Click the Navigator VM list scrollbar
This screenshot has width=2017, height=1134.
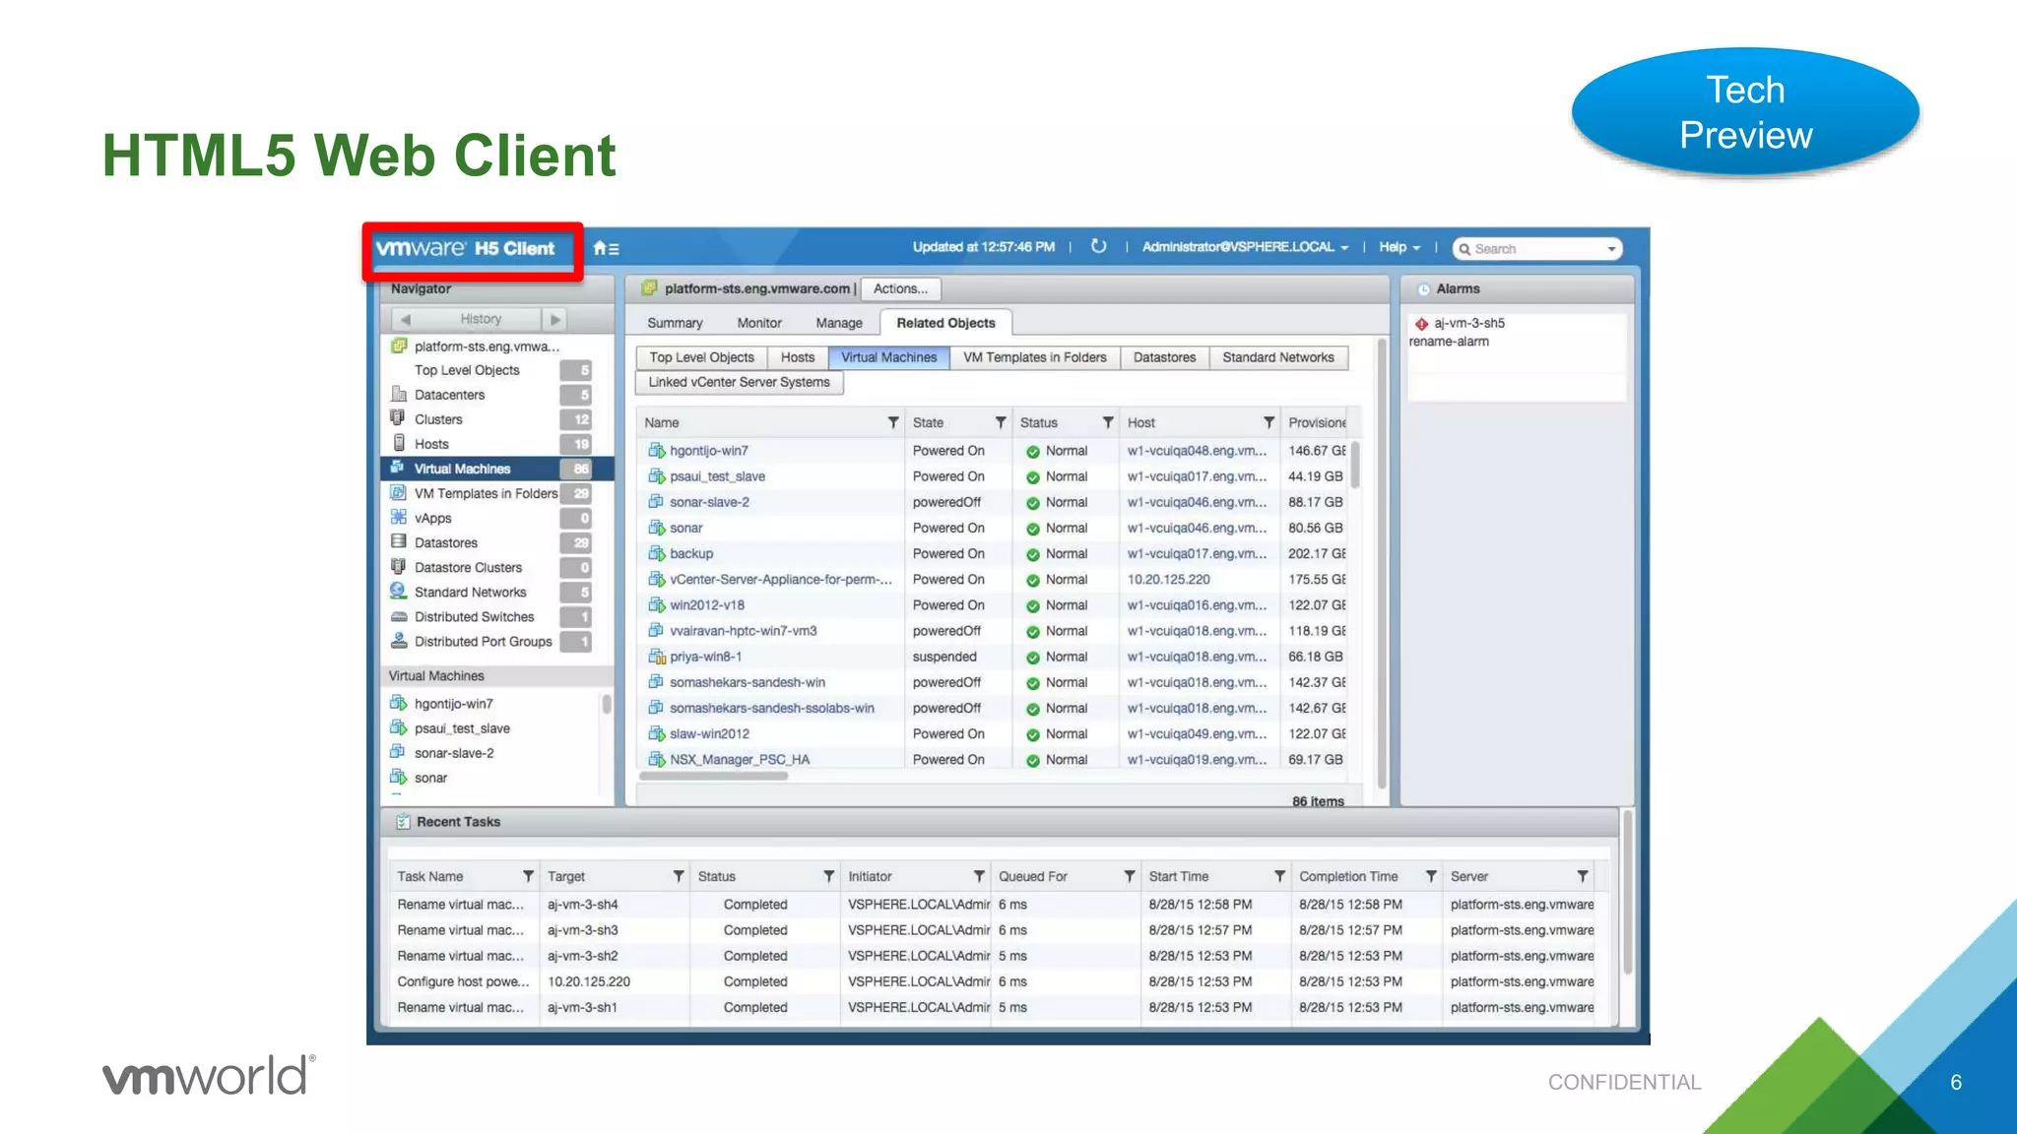click(607, 704)
